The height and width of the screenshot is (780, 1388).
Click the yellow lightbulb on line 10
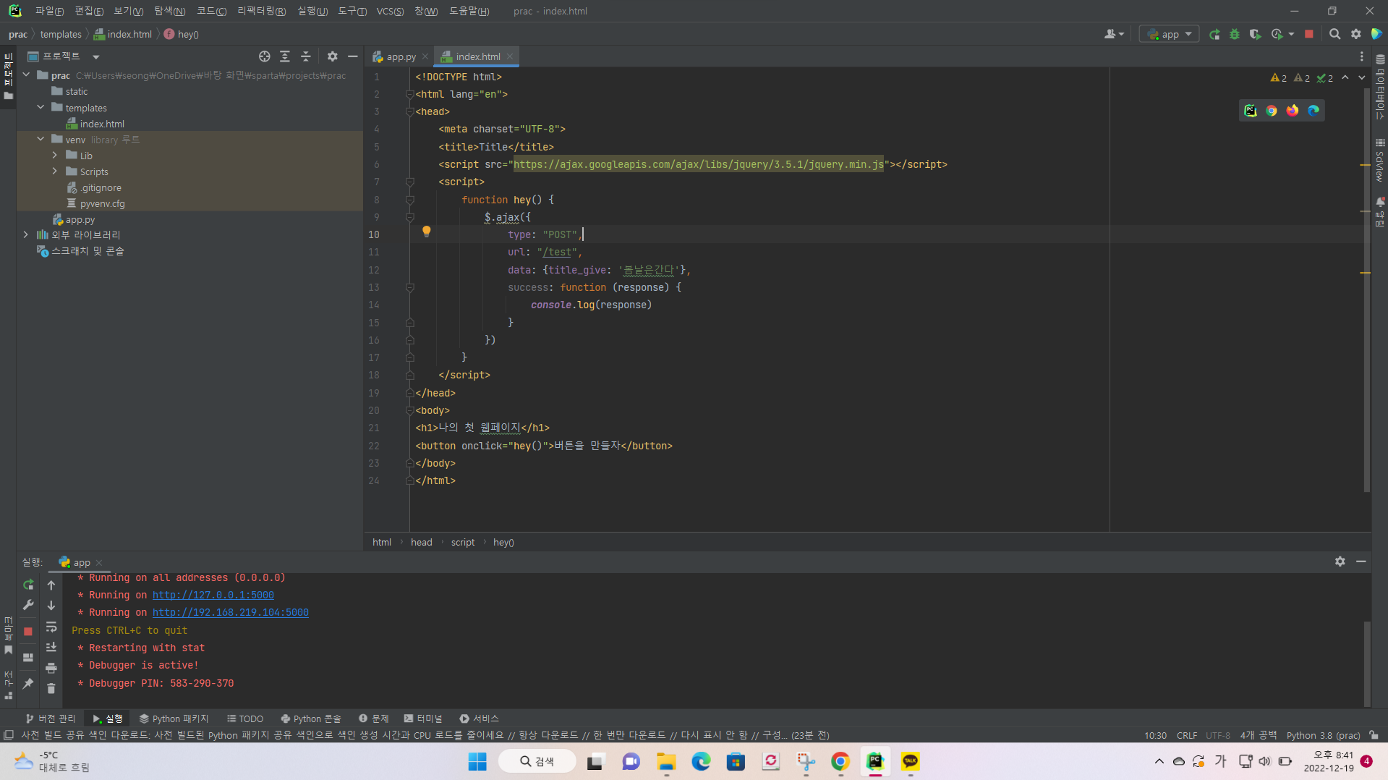[427, 232]
